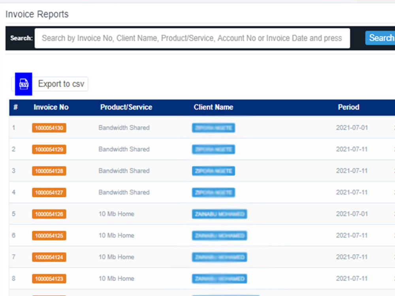Viewport: 395px width, 296px height.
Task: Click client name badge in row 7
Action: pos(219,257)
